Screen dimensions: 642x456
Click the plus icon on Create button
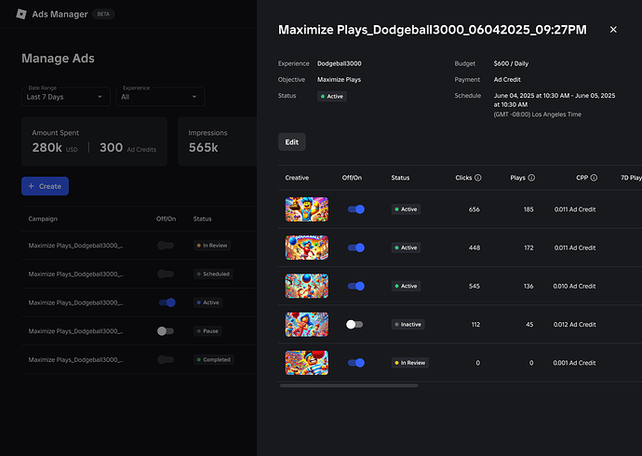[x=31, y=186]
